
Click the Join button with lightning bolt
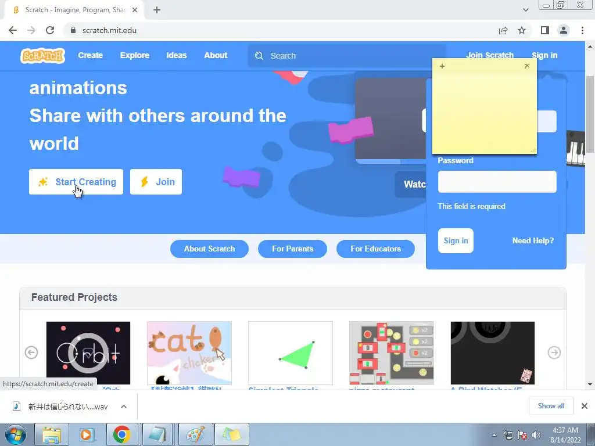(x=156, y=182)
